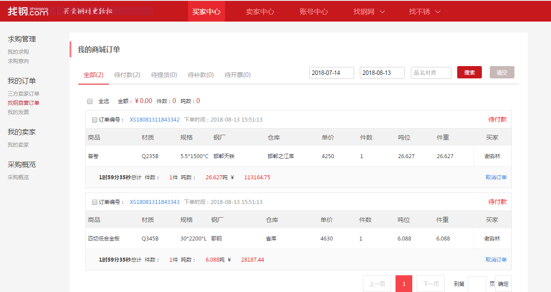Open 我的发票 in the sidebar

click(x=18, y=112)
